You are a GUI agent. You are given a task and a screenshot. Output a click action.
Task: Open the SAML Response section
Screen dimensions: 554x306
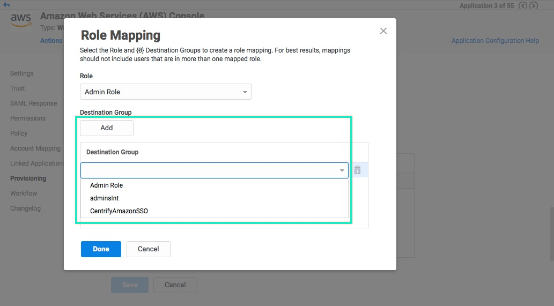click(34, 103)
